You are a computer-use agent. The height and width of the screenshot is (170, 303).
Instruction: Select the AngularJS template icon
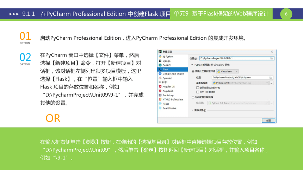(160, 91)
